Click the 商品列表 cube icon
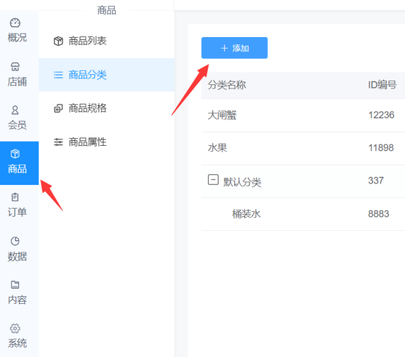The height and width of the screenshot is (357, 405). [x=58, y=41]
